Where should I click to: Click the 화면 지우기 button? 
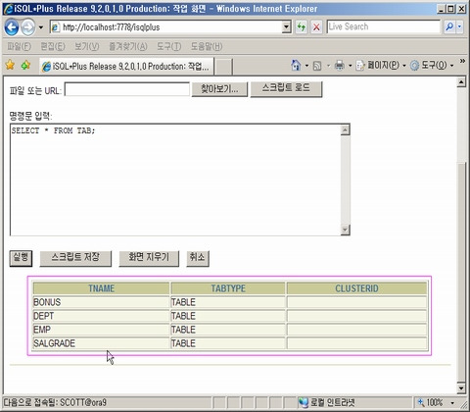pos(149,258)
